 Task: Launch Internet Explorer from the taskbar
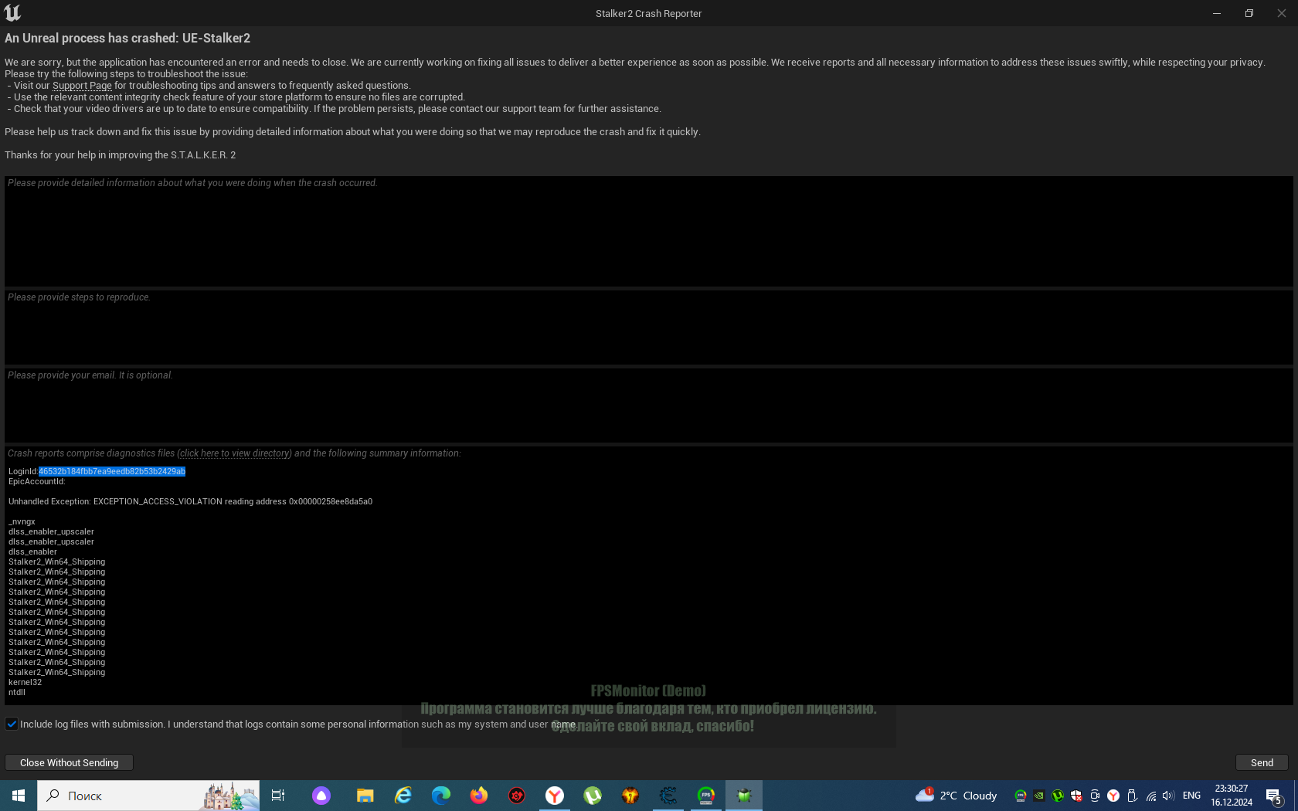coord(403,796)
